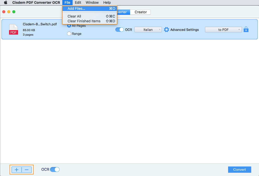Select the Range radio button

(x=69, y=34)
